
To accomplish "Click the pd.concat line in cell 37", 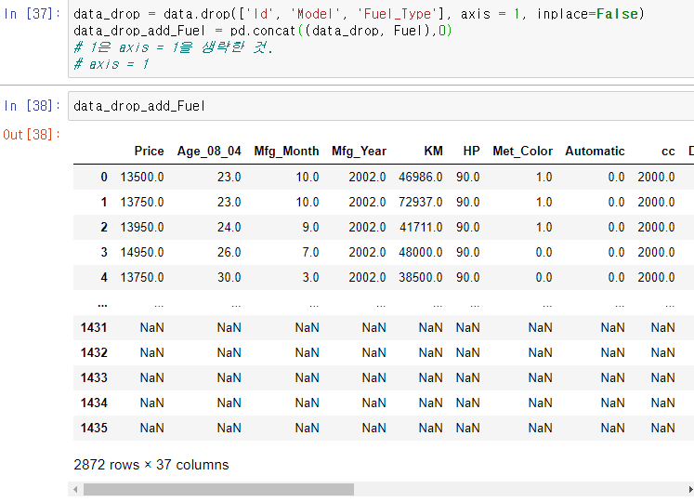I will pyautogui.click(x=263, y=31).
